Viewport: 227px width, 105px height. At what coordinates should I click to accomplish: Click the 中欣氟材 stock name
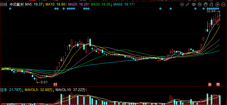[x=16, y=5]
